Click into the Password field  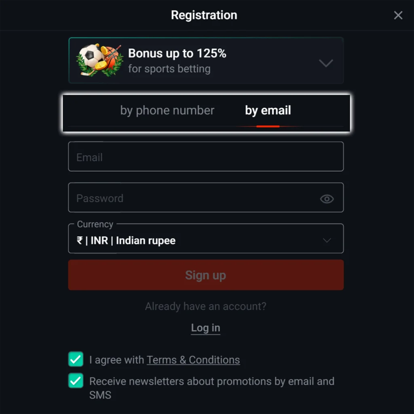point(194,198)
